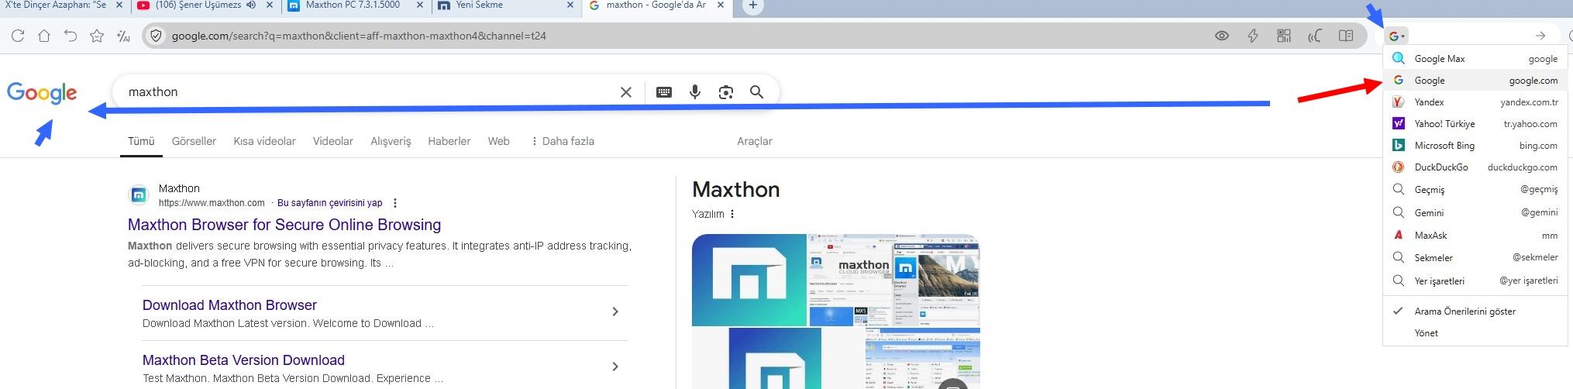
Task: Toggle Arama Önerilerini göster option
Action: coord(1475,312)
